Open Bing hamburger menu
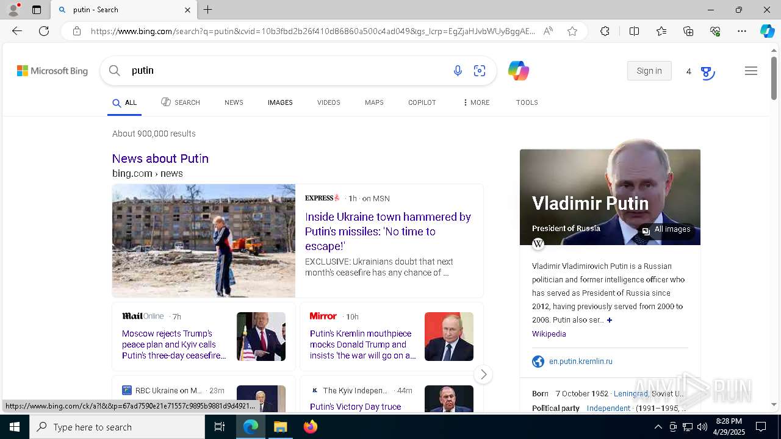Image resolution: width=781 pixels, height=439 pixels. click(751, 71)
